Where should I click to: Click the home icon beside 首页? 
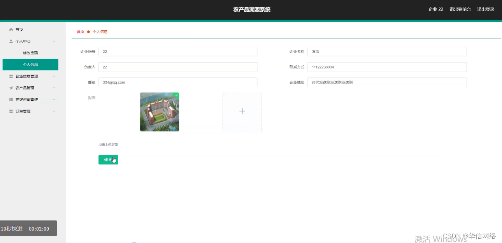pos(11,29)
